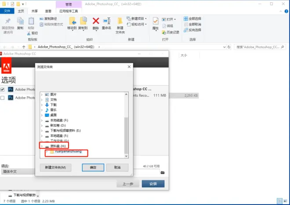The height and width of the screenshot is (205, 290).
Task: Click the folder tree vertical scrollbar thumb
Action: pyautogui.click(x=126, y=135)
